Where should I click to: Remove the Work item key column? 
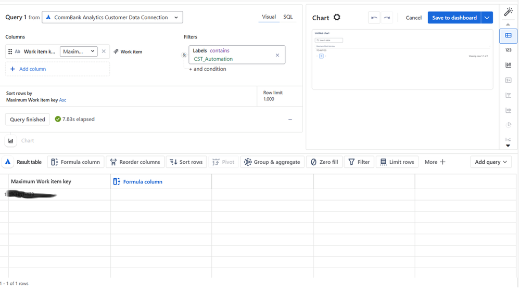coord(104,51)
